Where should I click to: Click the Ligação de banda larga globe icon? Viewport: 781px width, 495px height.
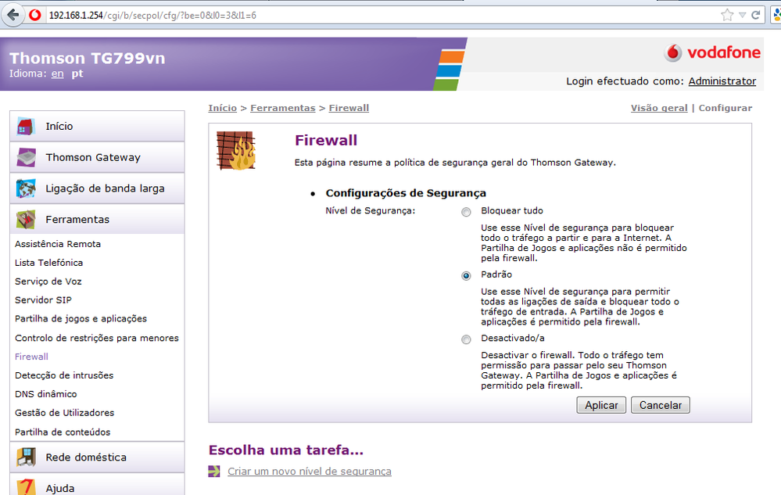coord(26,188)
